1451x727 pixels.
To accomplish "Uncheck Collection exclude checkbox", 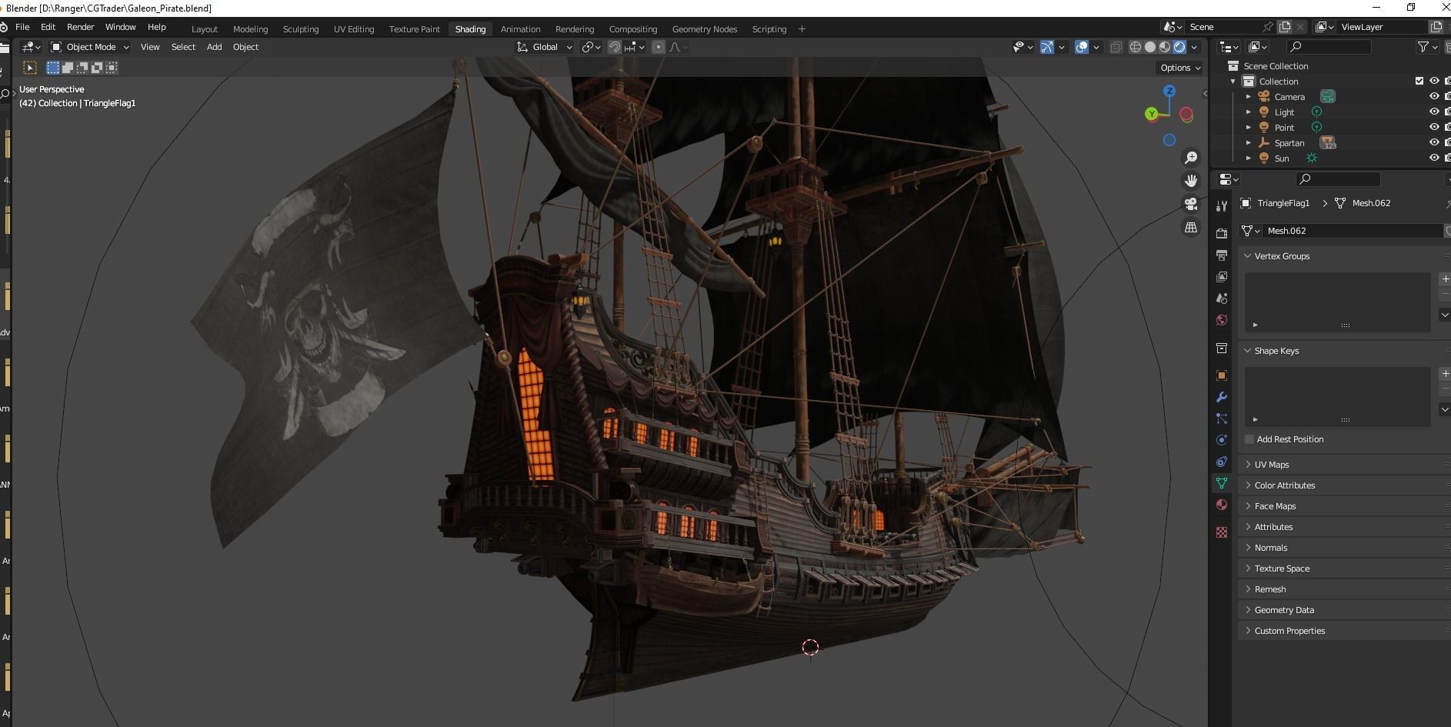I will (1419, 81).
